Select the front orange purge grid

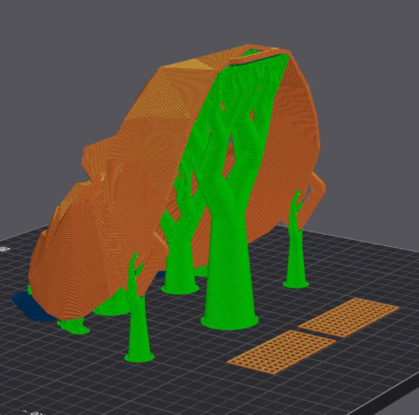coord(281,351)
